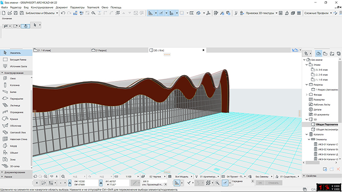The width and height of the screenshot is (342, 192).
Task: Open the Помощь menu
Action: (116, 7)
